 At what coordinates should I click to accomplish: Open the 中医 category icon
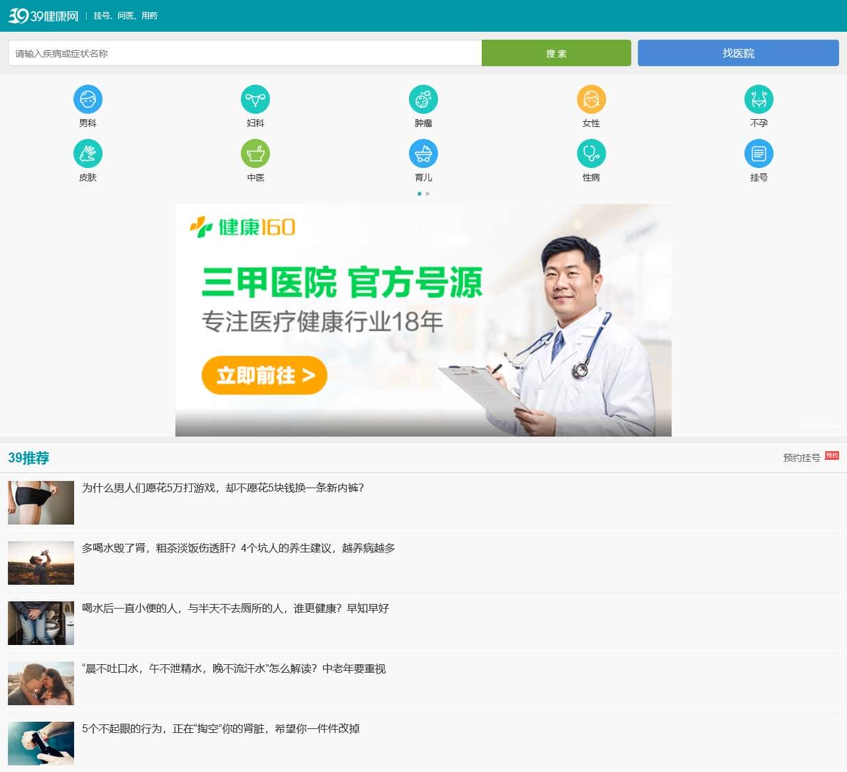point(255,153)
